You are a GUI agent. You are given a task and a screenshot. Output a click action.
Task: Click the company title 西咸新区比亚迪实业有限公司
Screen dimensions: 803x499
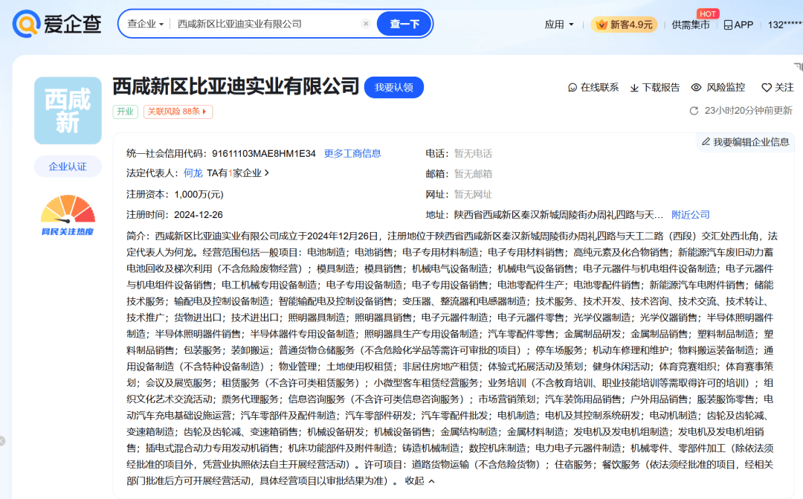(236, 86)
